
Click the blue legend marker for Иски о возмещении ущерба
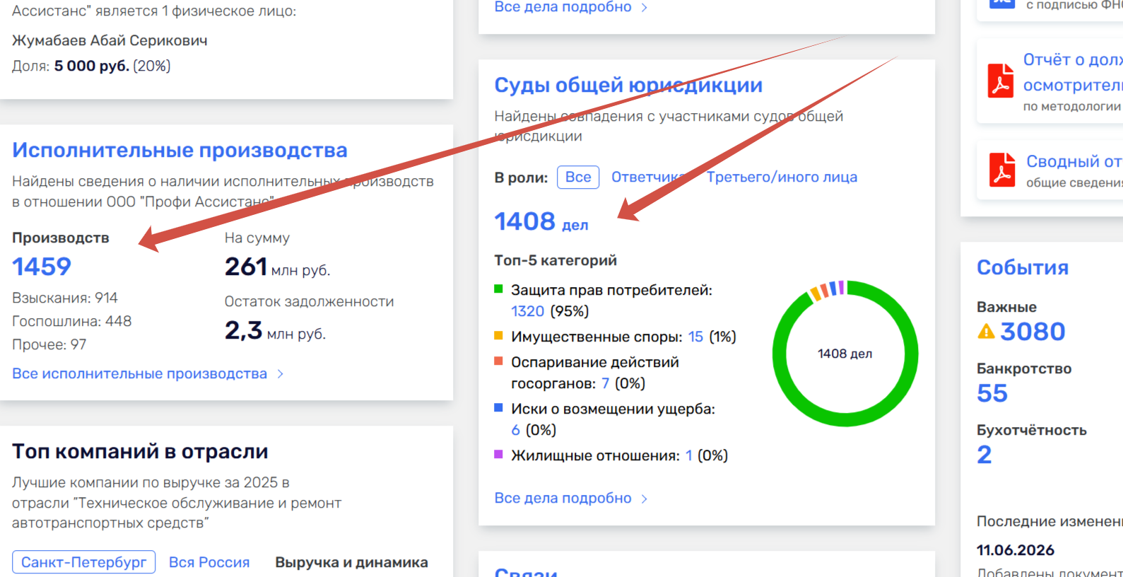(498, 407)
